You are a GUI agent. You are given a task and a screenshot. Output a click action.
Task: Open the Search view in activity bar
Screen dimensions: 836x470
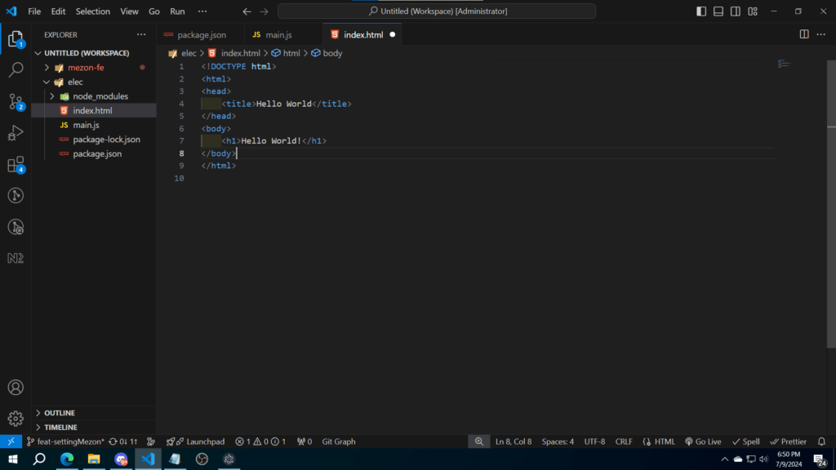pos(16,69)
